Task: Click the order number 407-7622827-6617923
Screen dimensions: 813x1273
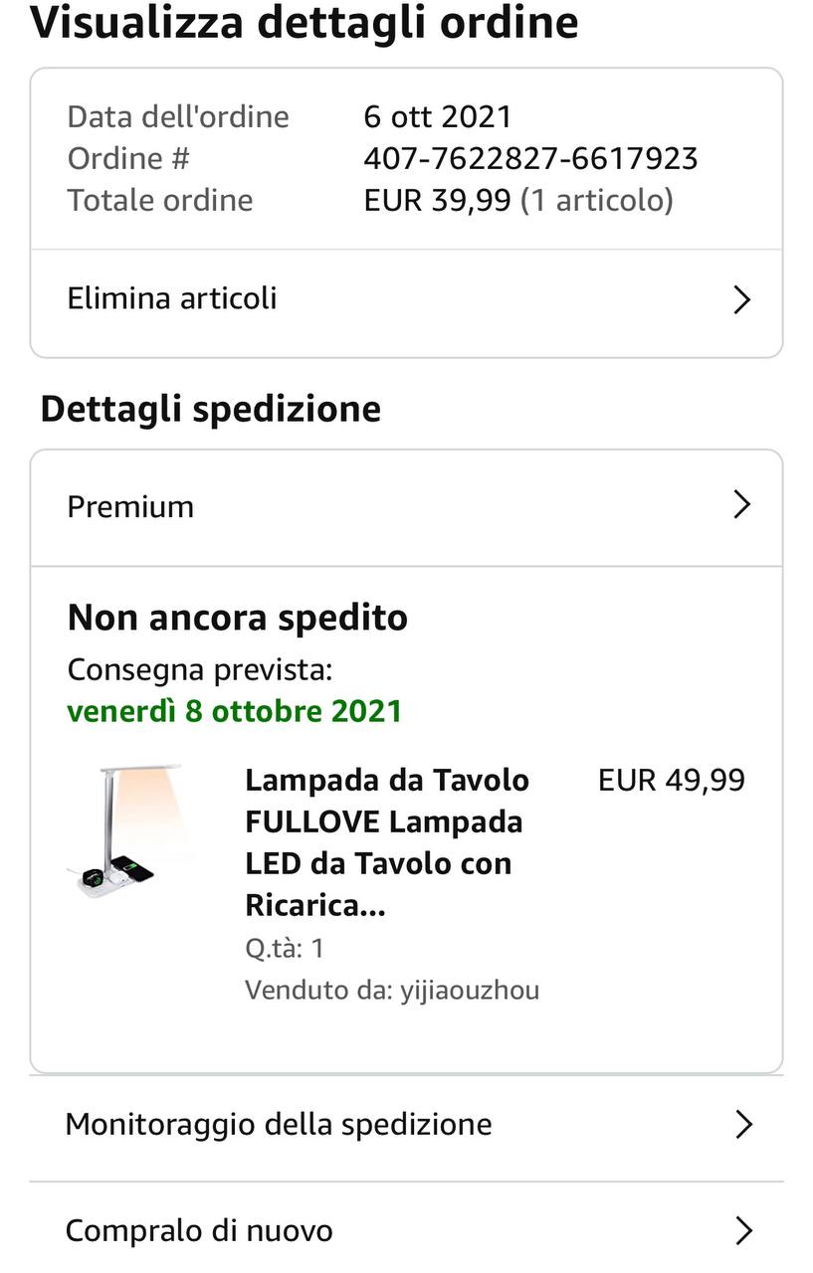Action: pyautogui.click(x=530, y=158)
